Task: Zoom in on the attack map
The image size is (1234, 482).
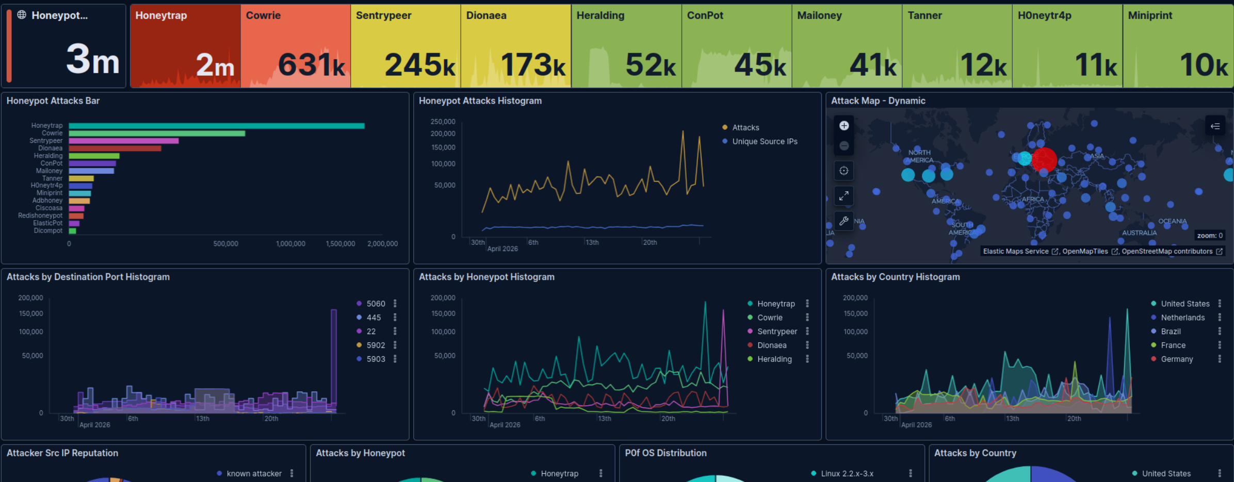Action: pos(844,126)
